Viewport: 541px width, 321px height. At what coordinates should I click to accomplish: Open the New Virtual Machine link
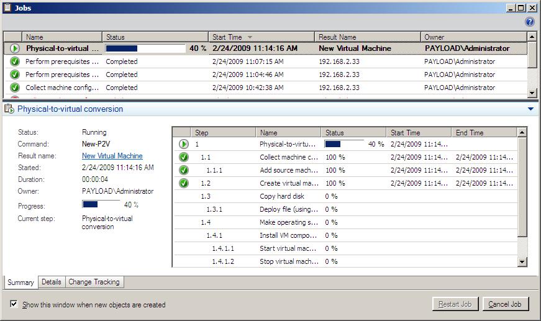coord(112,156)
